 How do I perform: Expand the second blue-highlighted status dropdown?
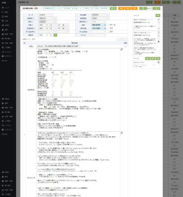point(99,28)
